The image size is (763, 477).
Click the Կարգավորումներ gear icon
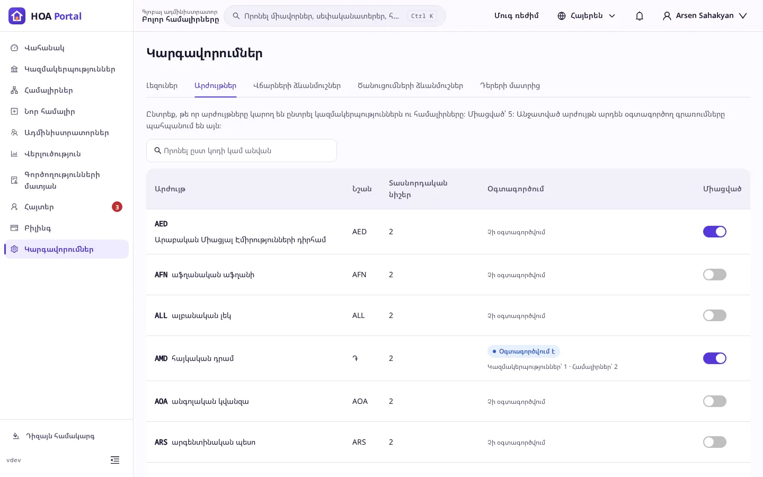pos(14,249)
